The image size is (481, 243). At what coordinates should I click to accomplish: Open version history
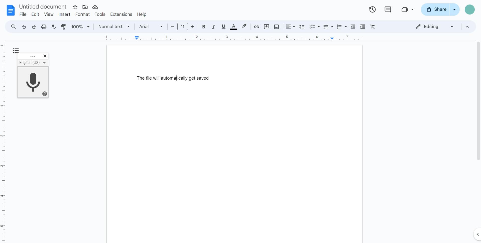coord(372,10)
